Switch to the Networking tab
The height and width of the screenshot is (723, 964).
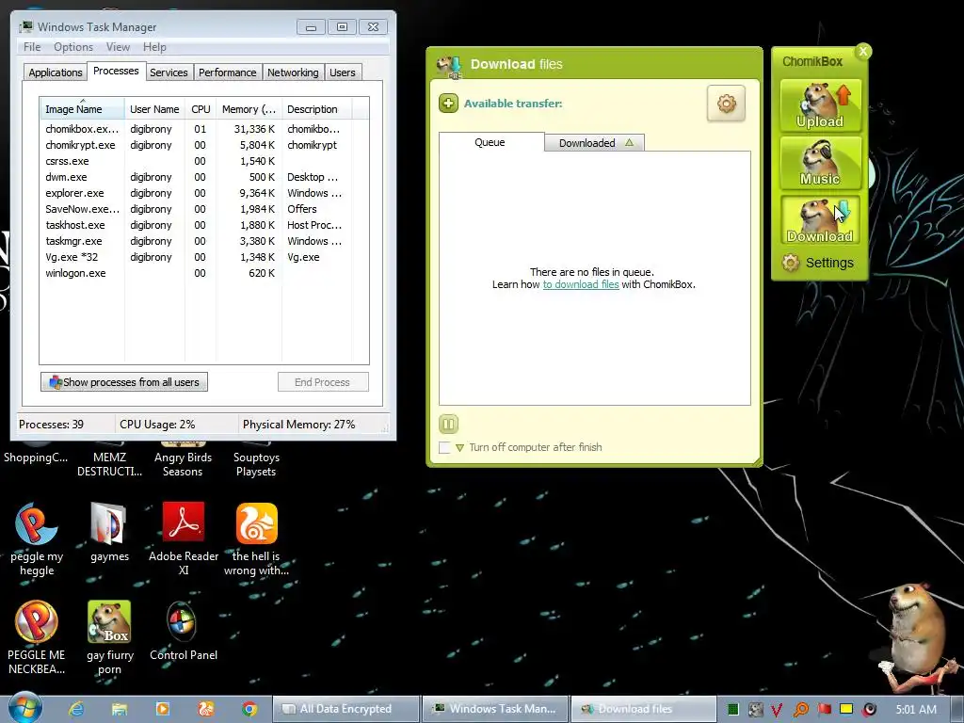tap(293, 72)
